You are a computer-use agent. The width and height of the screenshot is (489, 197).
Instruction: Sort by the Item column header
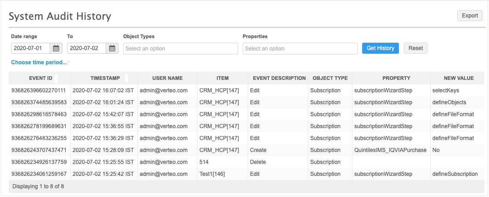(x=222, y=78)
